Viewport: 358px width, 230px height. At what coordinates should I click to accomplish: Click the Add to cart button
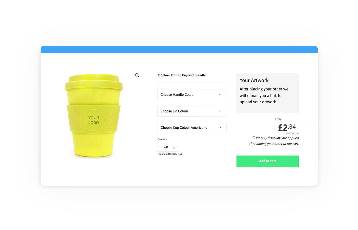coord(268,161)
